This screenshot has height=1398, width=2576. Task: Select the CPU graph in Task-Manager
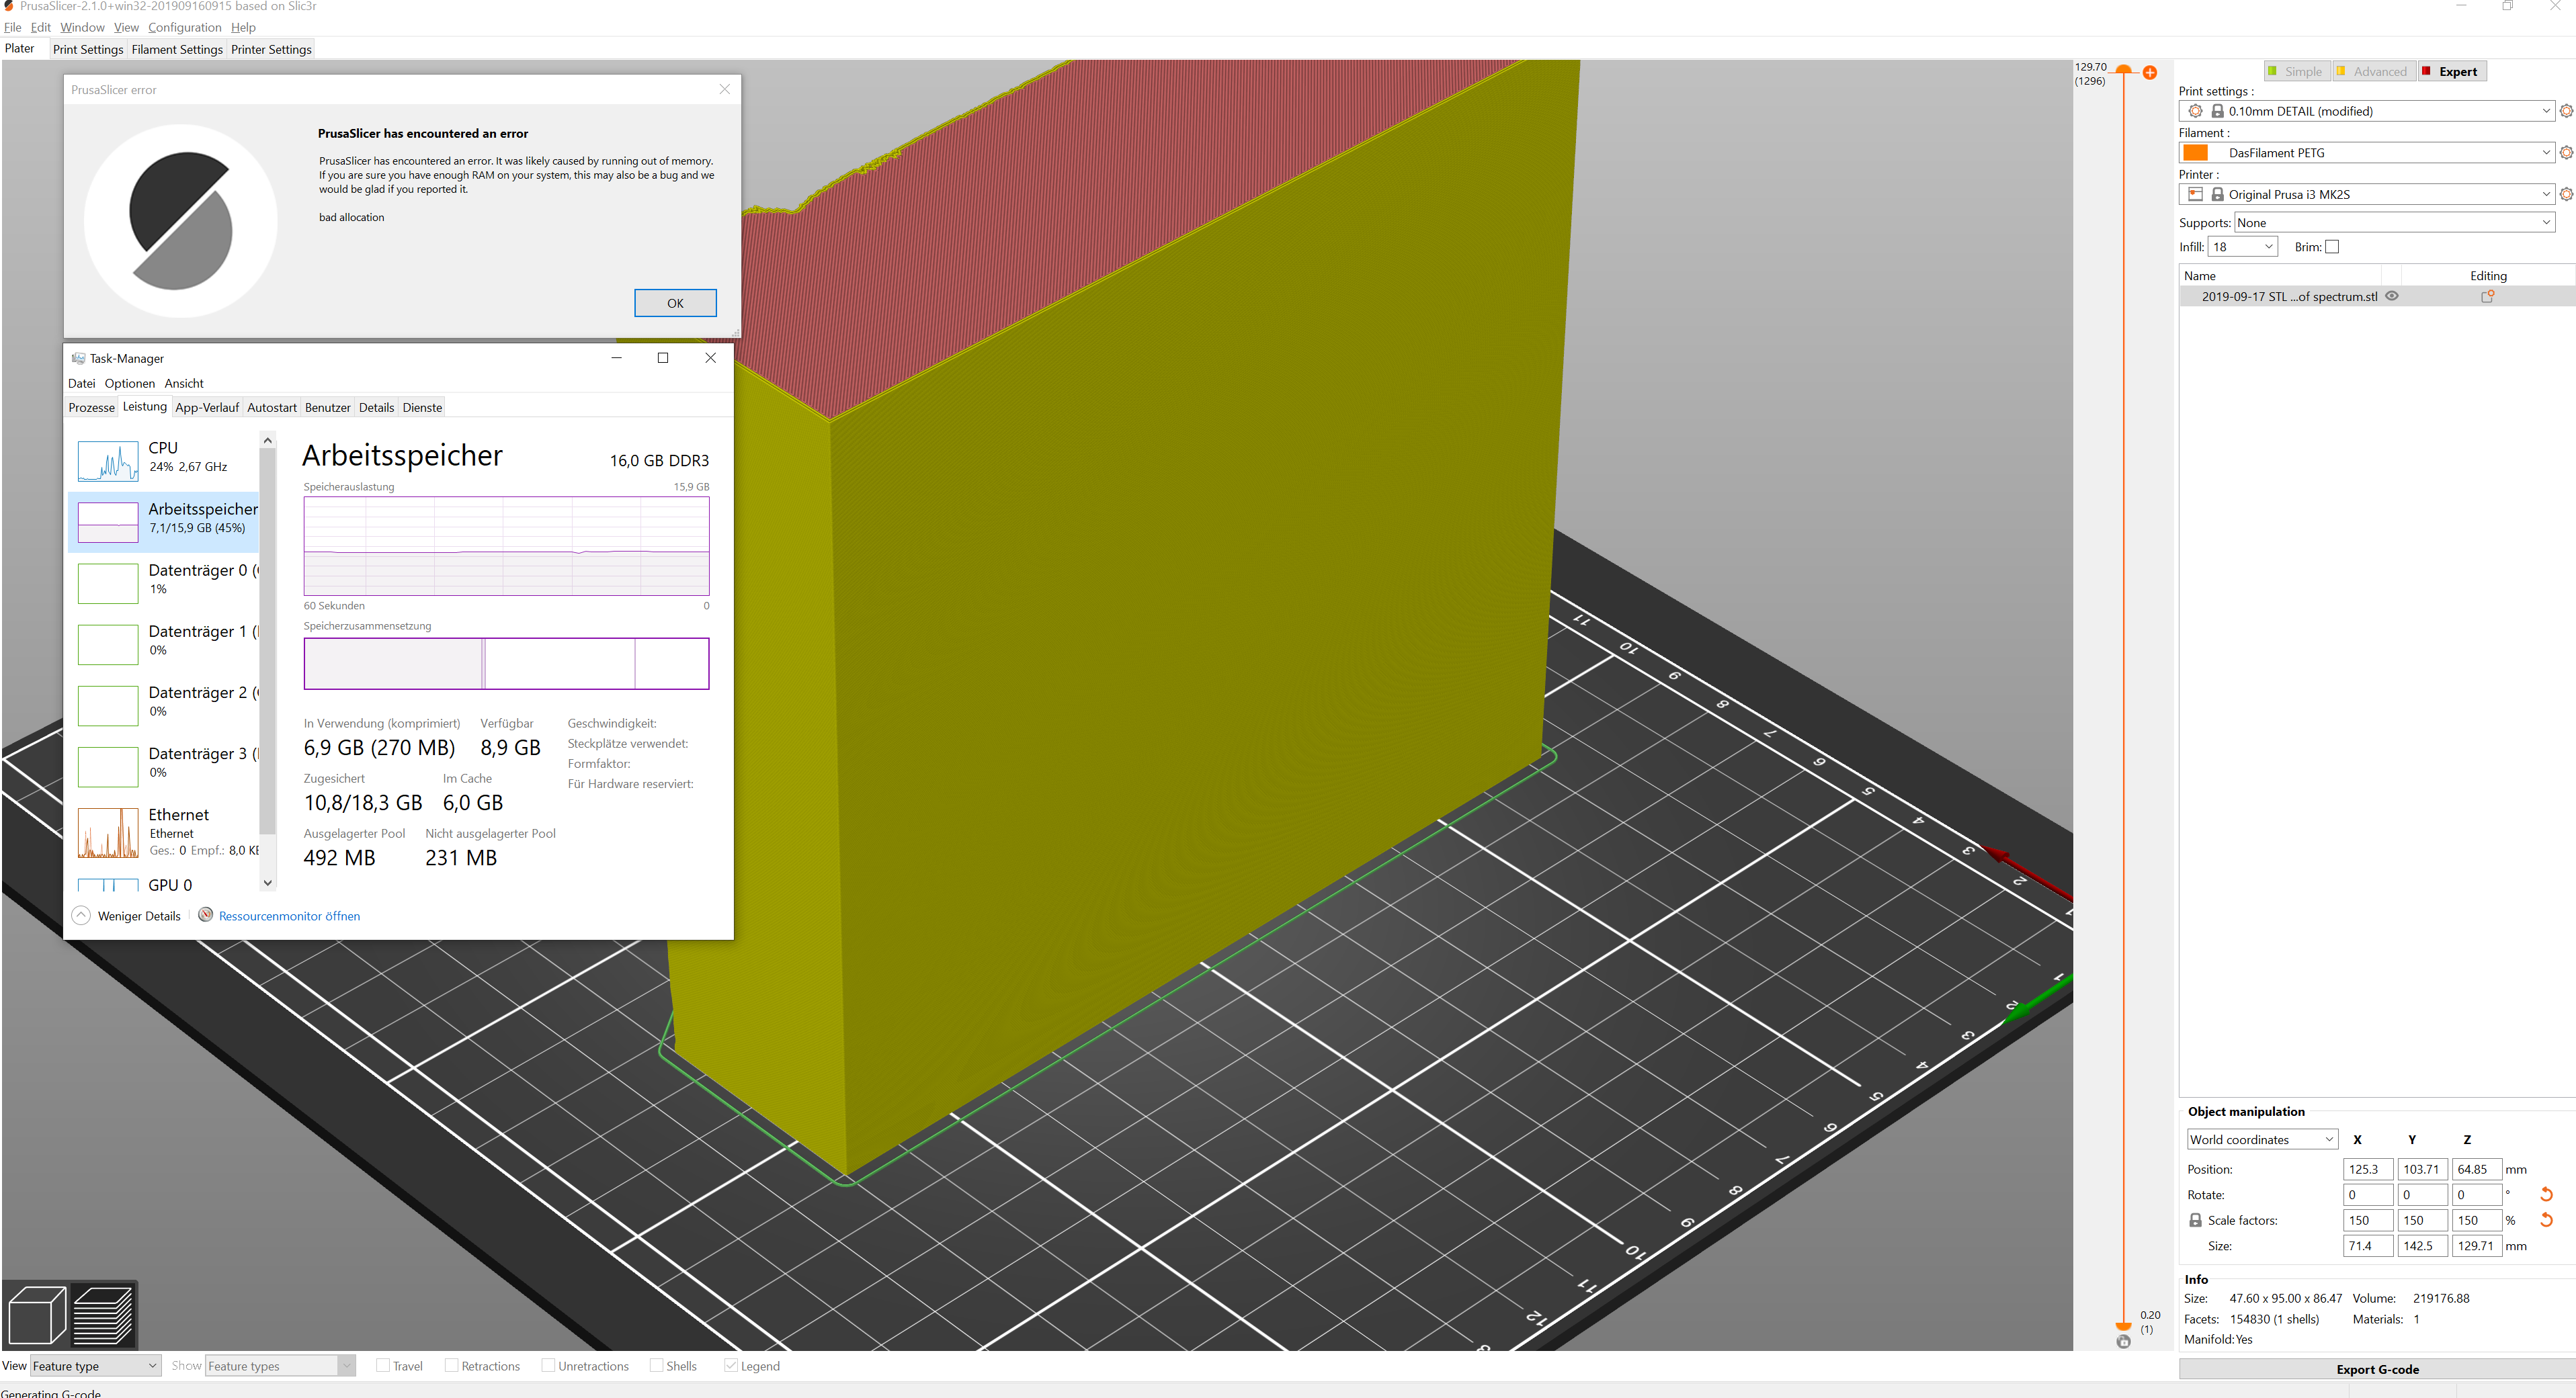[x=108, y=462]
